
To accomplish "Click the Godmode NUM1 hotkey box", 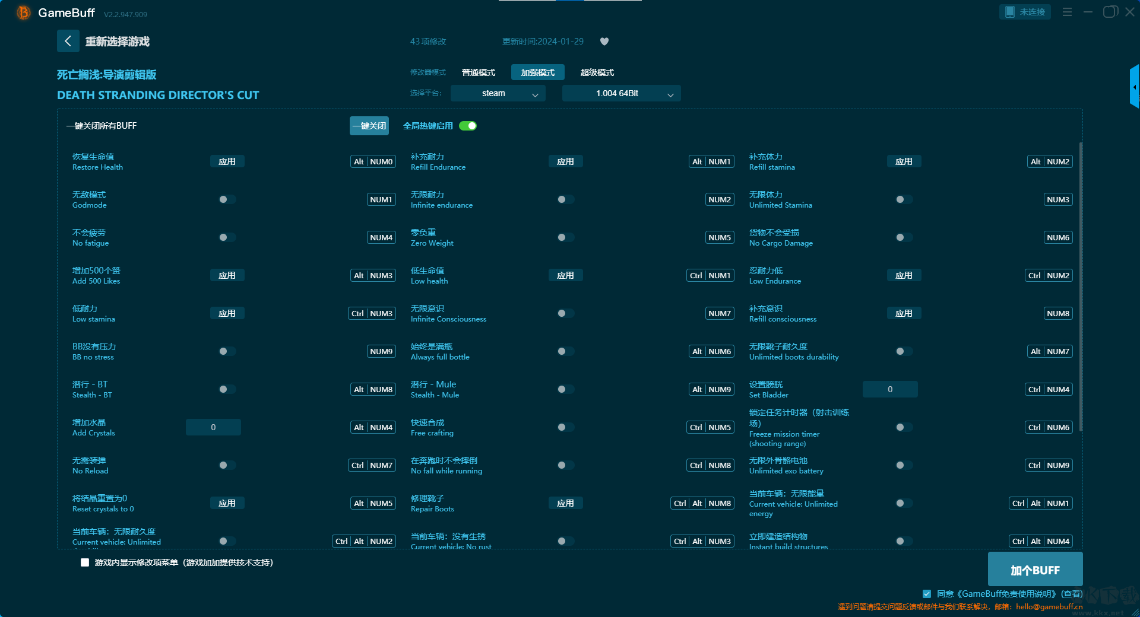I will coord(381,199).
